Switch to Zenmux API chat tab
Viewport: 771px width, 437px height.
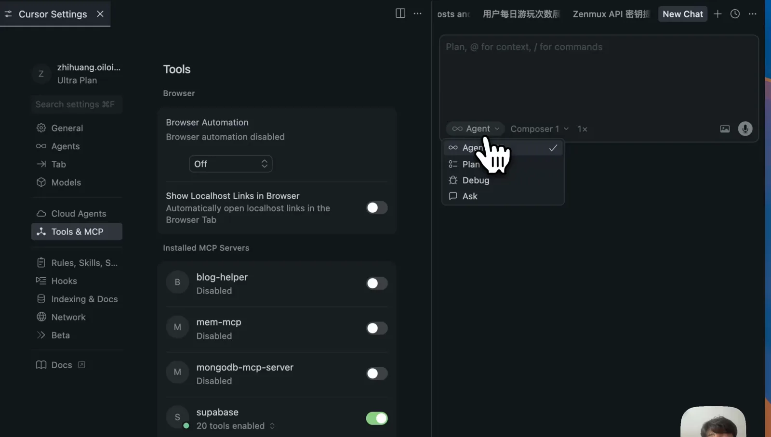click(611, 14)
